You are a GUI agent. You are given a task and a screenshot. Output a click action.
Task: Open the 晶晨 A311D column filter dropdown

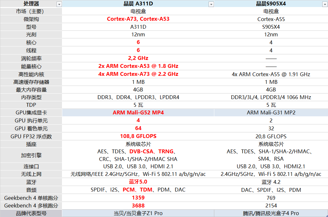[211, 4]
